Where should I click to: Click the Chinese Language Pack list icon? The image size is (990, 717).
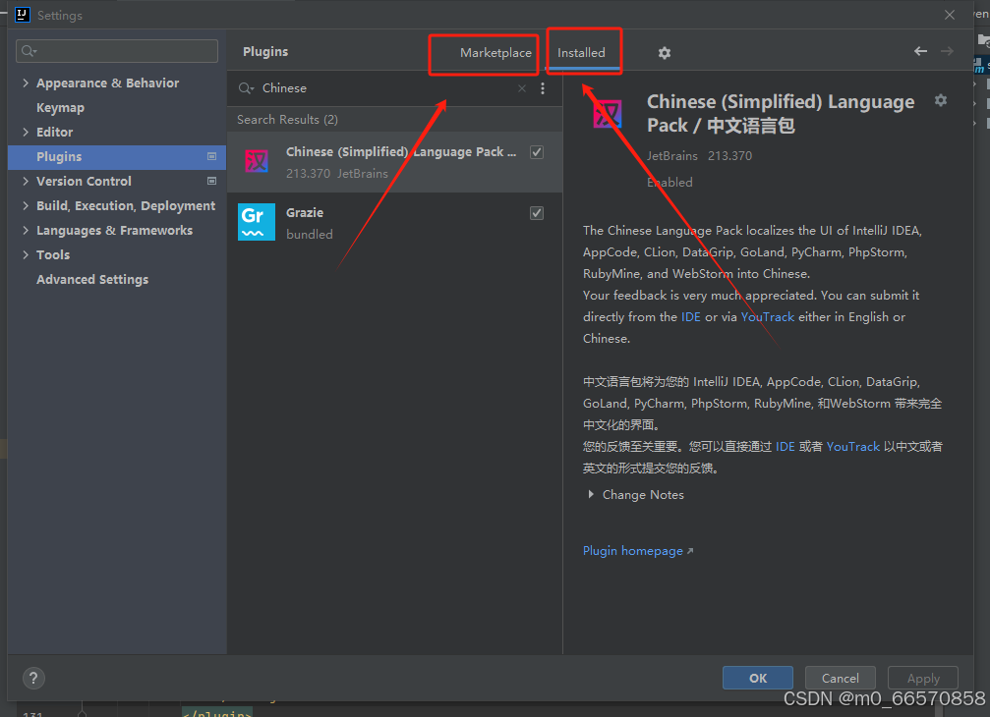pos(257,161)
